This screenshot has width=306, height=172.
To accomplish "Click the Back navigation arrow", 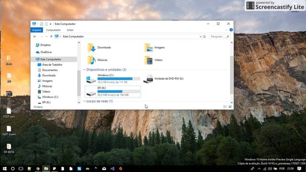I will click(x=35, y=36).
